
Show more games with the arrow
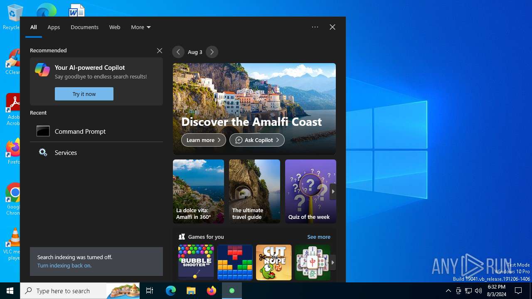click(333, 262)
